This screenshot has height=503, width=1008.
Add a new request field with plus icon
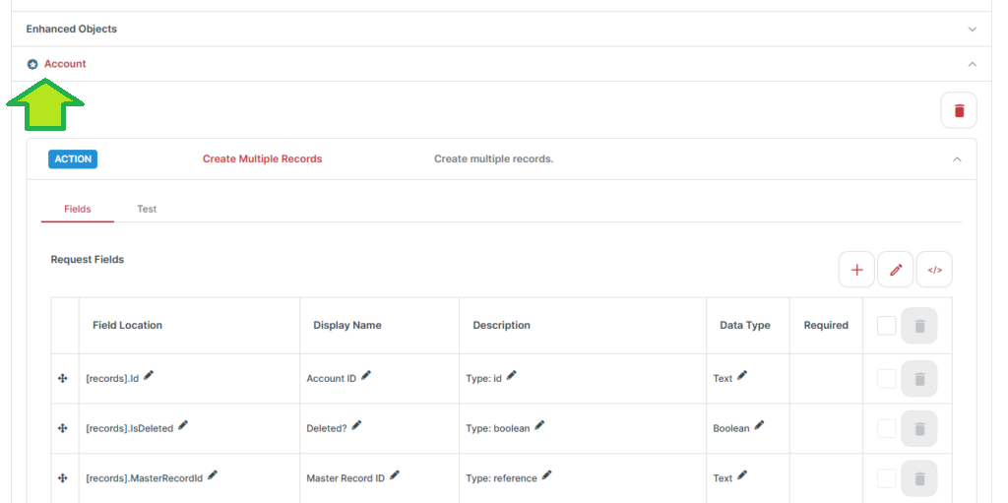pyautogui.click(x=856, y=270)
